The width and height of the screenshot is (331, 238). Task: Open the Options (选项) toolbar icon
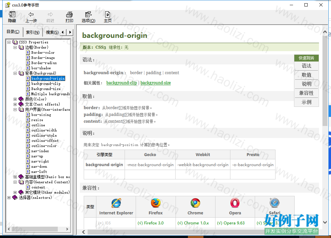[x=88, y=15]
